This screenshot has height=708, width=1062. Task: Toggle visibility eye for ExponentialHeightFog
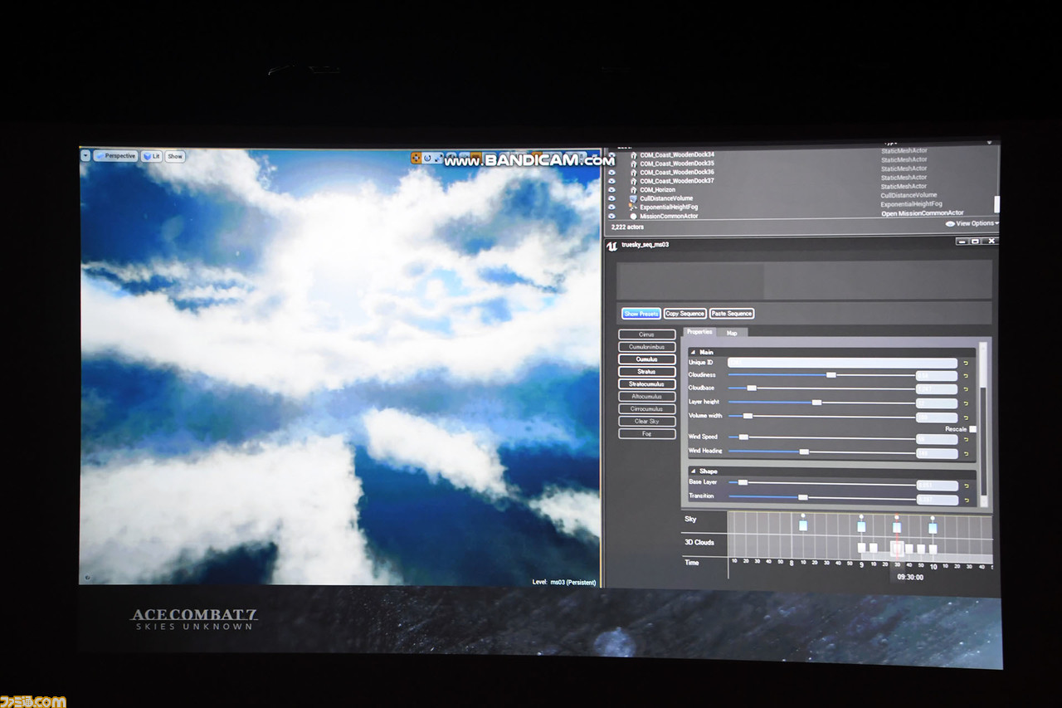click(612, 208)
